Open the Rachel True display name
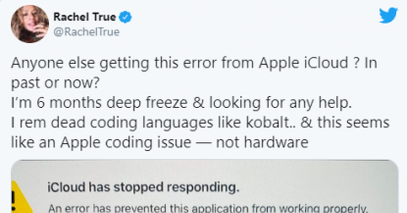The height and width of the screenshot is (213, 407). point(84,17)
